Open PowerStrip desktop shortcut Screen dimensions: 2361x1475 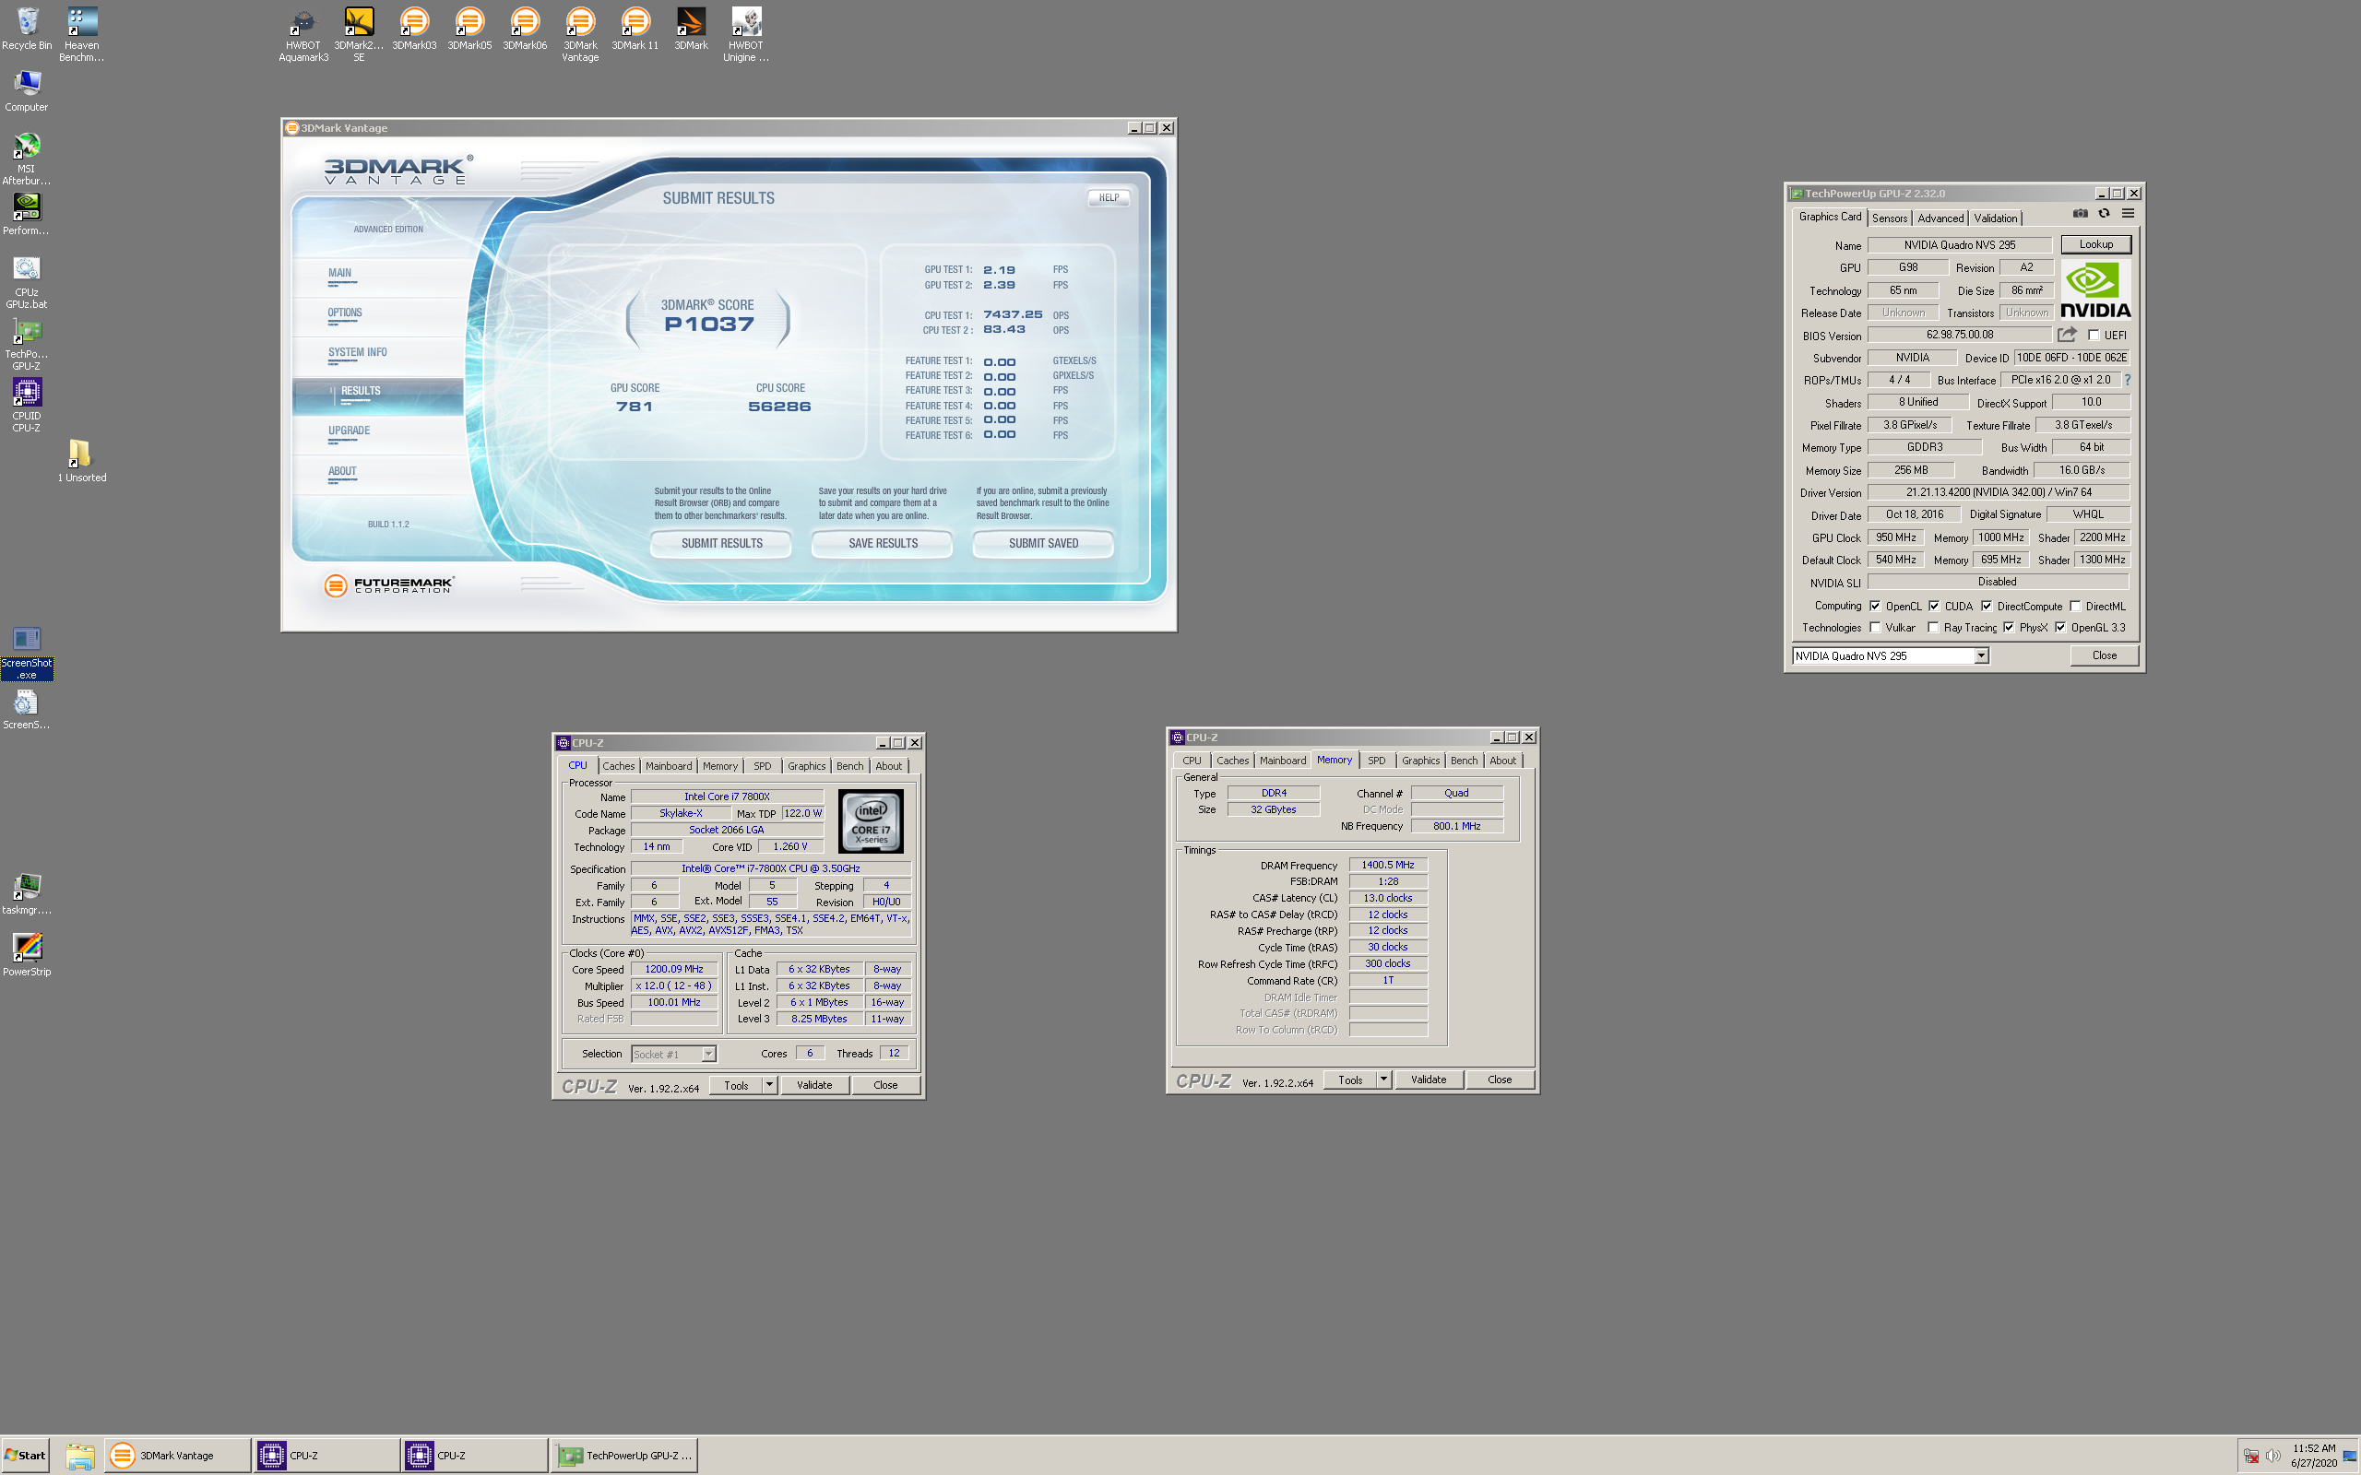pyautogui.click(x=27, y=955)
